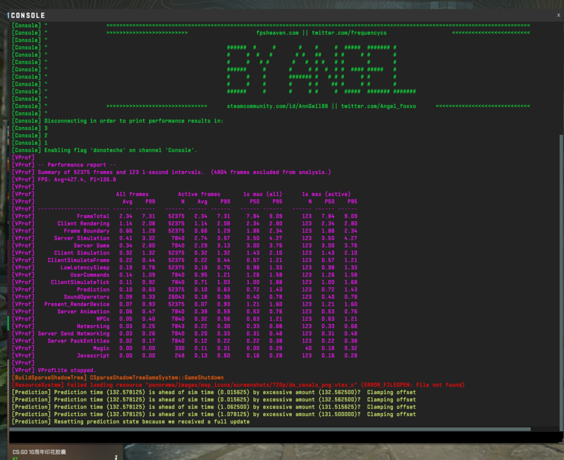This screenshot has height=460, width=564.
Task: Select the CS:GO 10周年印花胶囊 item label
Action: point(39,452)
